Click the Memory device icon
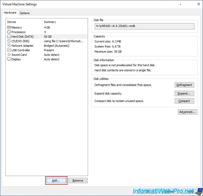The image size is (203, 196). coord(9,28)
